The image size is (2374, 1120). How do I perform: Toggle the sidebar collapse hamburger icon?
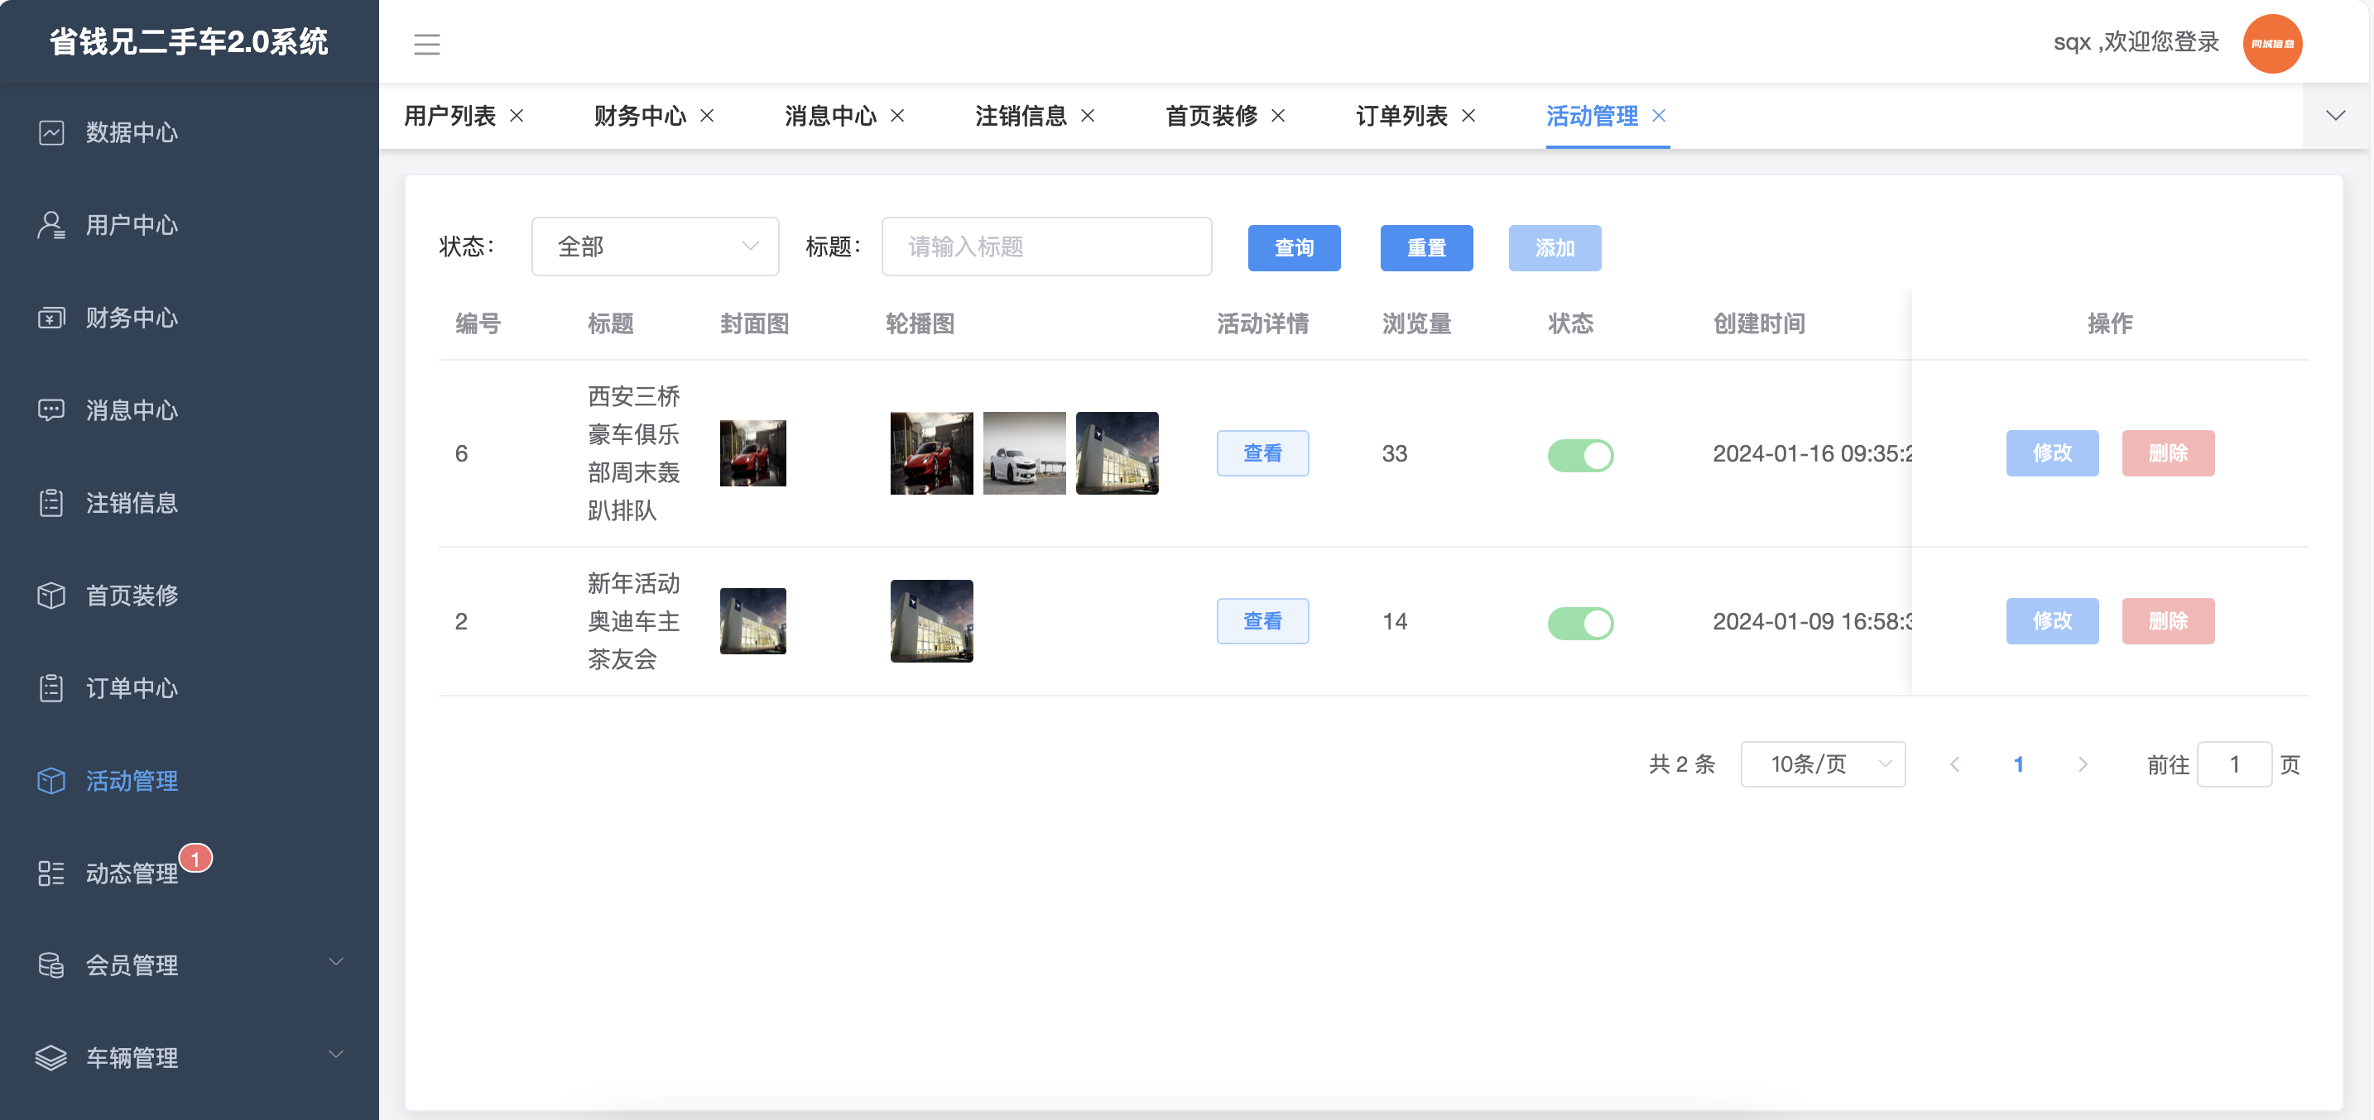(426, 43)
